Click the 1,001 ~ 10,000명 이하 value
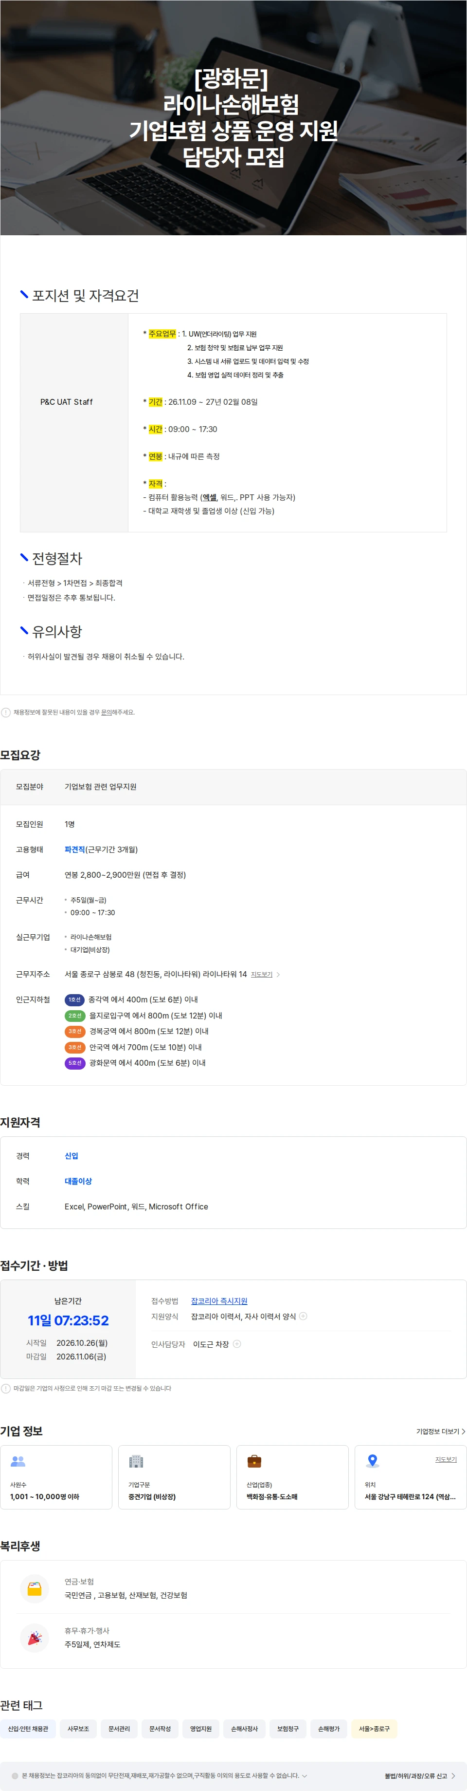Viewport: 467px width, 1791px height. (x=44, y=1496)
